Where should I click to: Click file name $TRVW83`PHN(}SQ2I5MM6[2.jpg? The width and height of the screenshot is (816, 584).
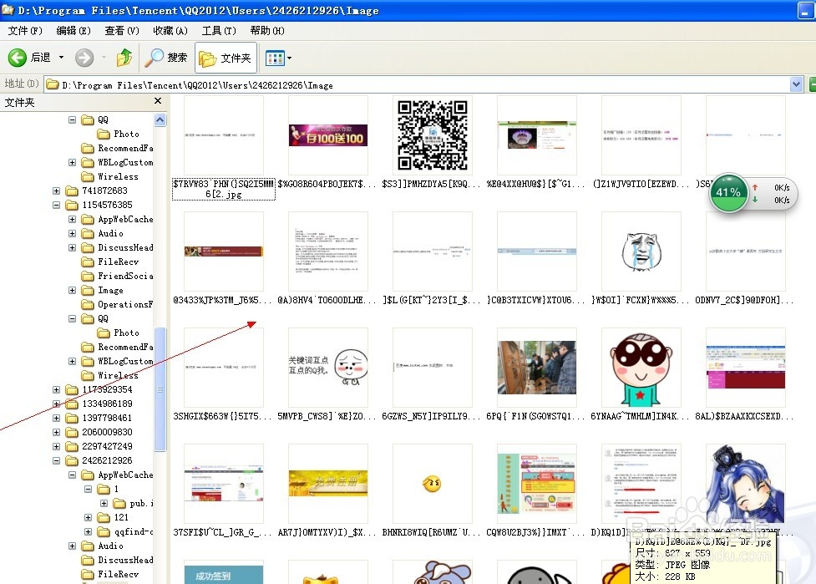[224, 189]
